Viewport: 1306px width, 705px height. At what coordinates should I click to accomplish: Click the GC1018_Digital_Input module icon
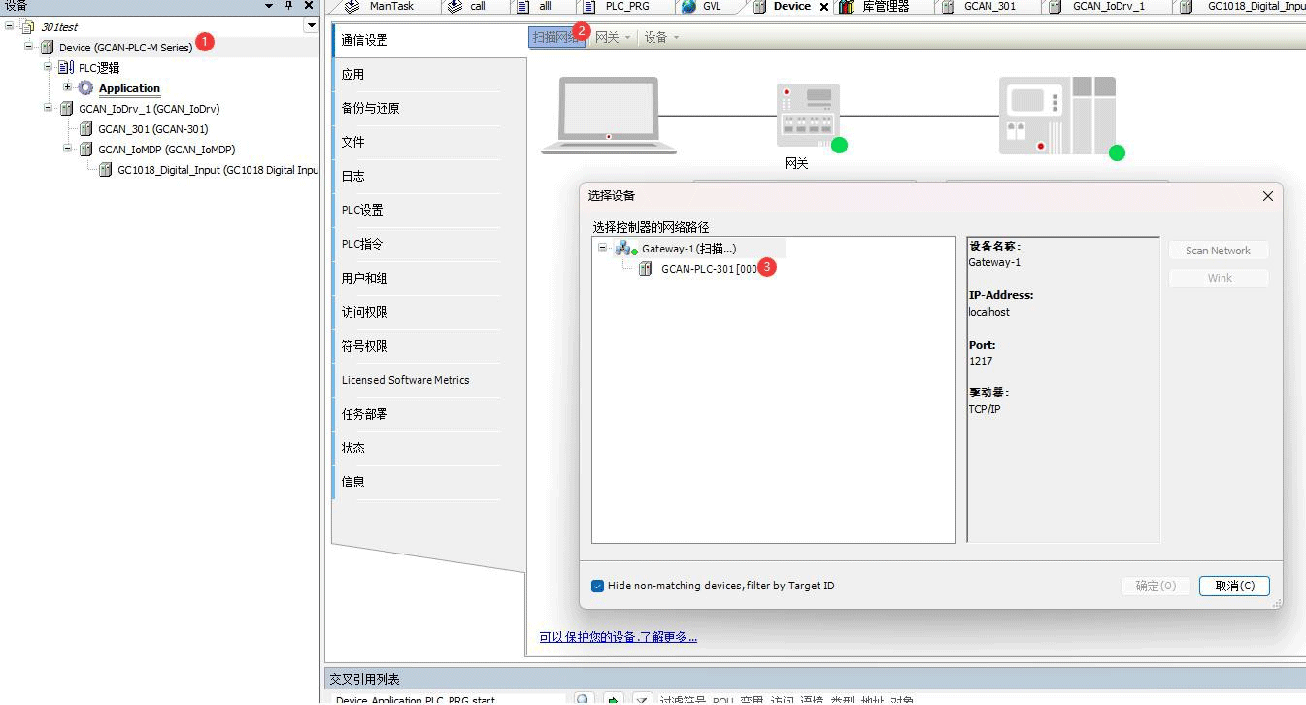(105, 170)
